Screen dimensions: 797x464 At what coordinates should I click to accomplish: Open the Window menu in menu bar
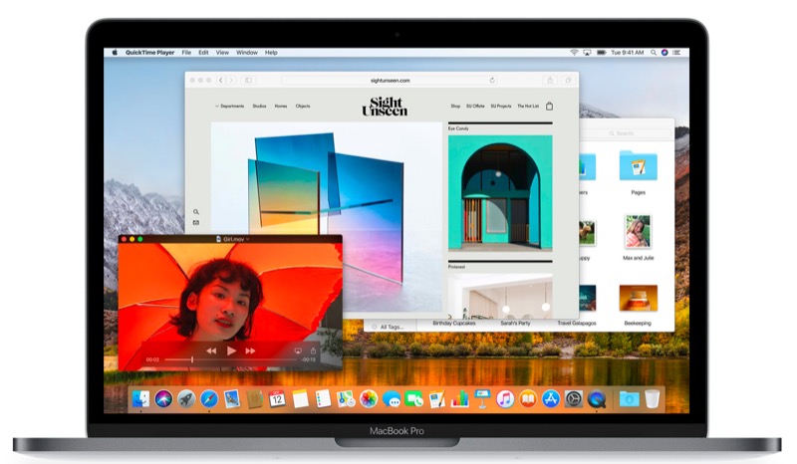point(246,52)
